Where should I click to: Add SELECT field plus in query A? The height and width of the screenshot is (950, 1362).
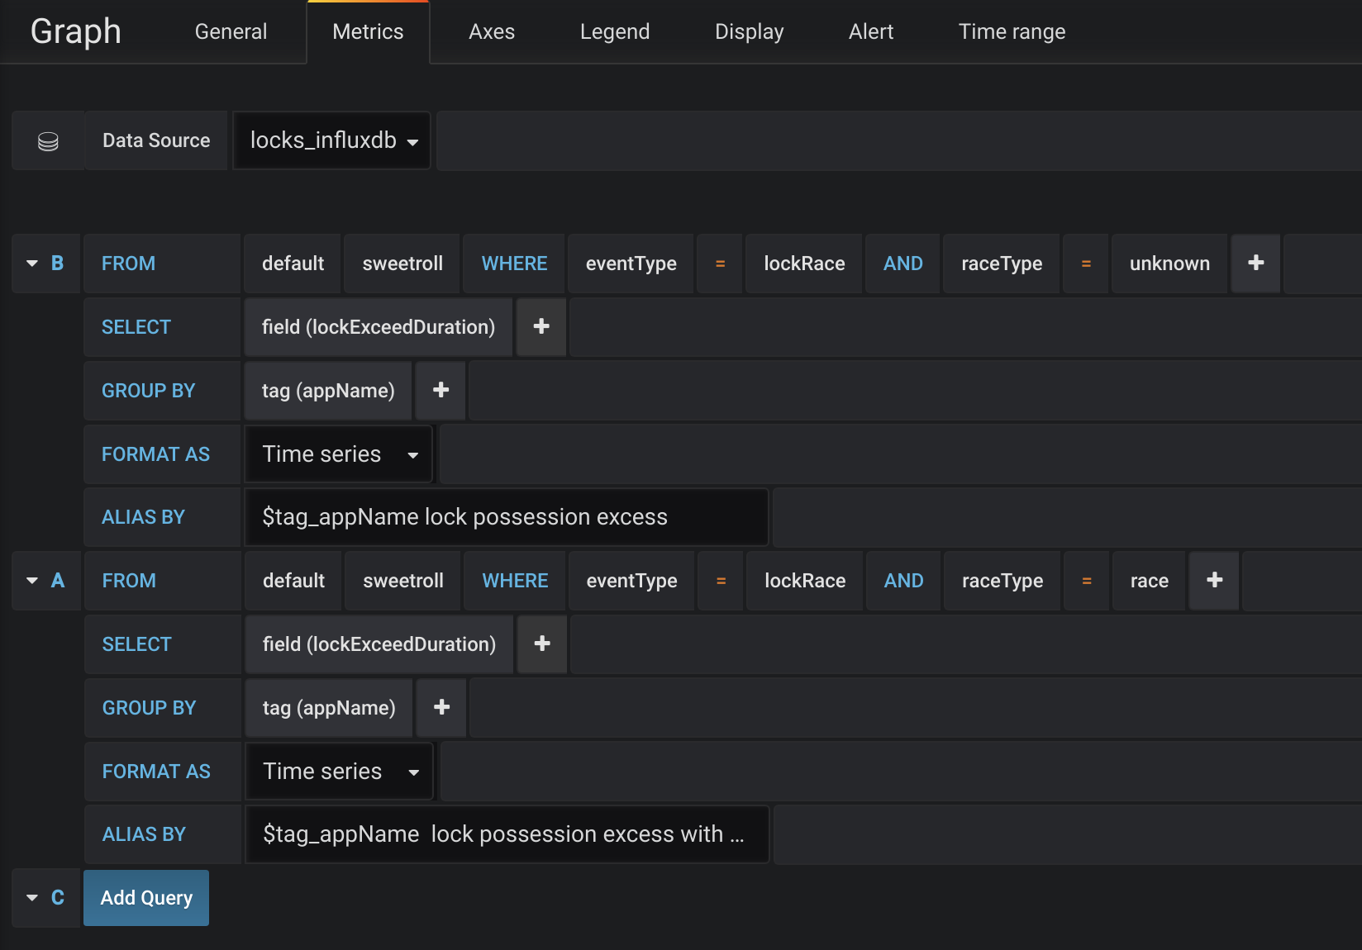pos(542,644)
